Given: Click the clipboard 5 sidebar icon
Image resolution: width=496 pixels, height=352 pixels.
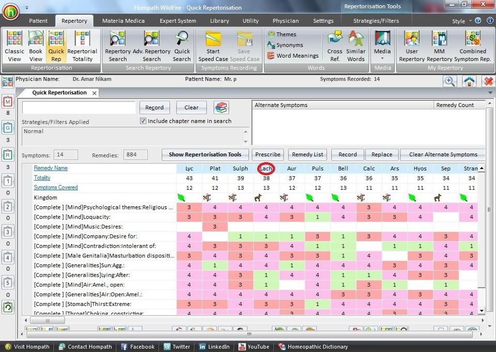Looking at the screenshot, I should tap(8, 282).
